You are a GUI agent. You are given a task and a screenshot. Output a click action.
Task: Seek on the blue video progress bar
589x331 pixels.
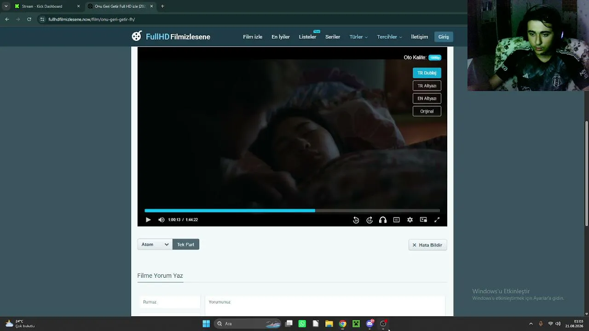pos(292,211)
